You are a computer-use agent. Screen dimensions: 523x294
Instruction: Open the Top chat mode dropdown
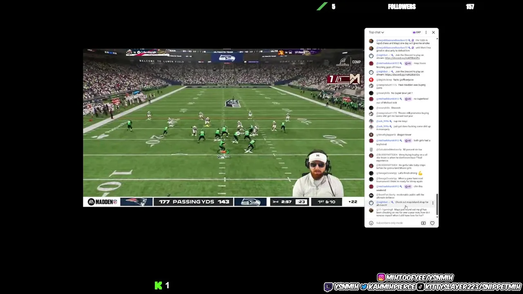tap(376, 32)
